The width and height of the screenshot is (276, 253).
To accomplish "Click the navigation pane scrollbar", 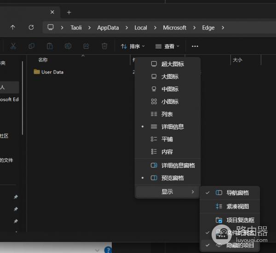I will pyautogui.click(x=23, y=98).
